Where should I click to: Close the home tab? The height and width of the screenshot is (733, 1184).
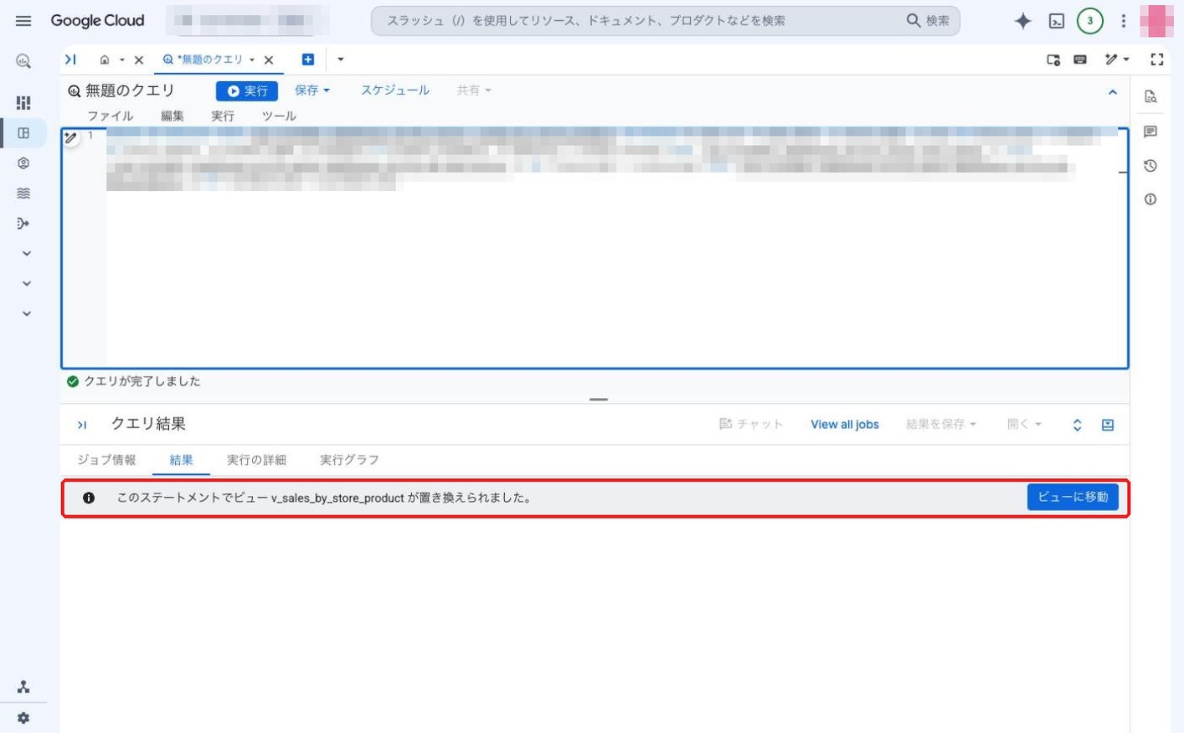(139, 59)
